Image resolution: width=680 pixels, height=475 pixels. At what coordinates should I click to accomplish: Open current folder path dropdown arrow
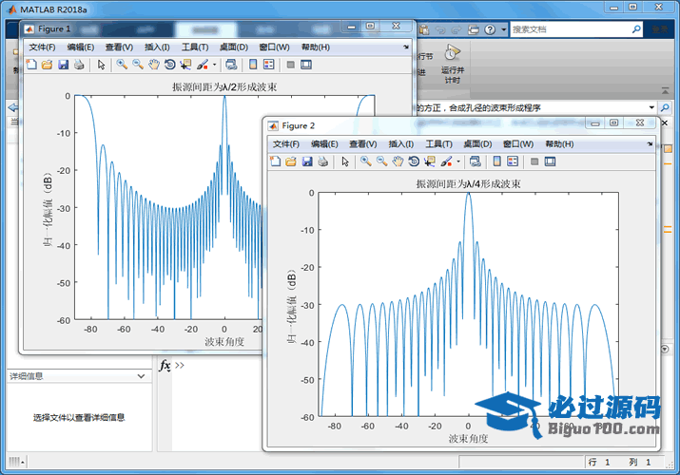pyautogui.click(x=651, y=107)
